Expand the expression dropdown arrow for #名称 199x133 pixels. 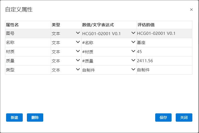click(x=133, y=42)
